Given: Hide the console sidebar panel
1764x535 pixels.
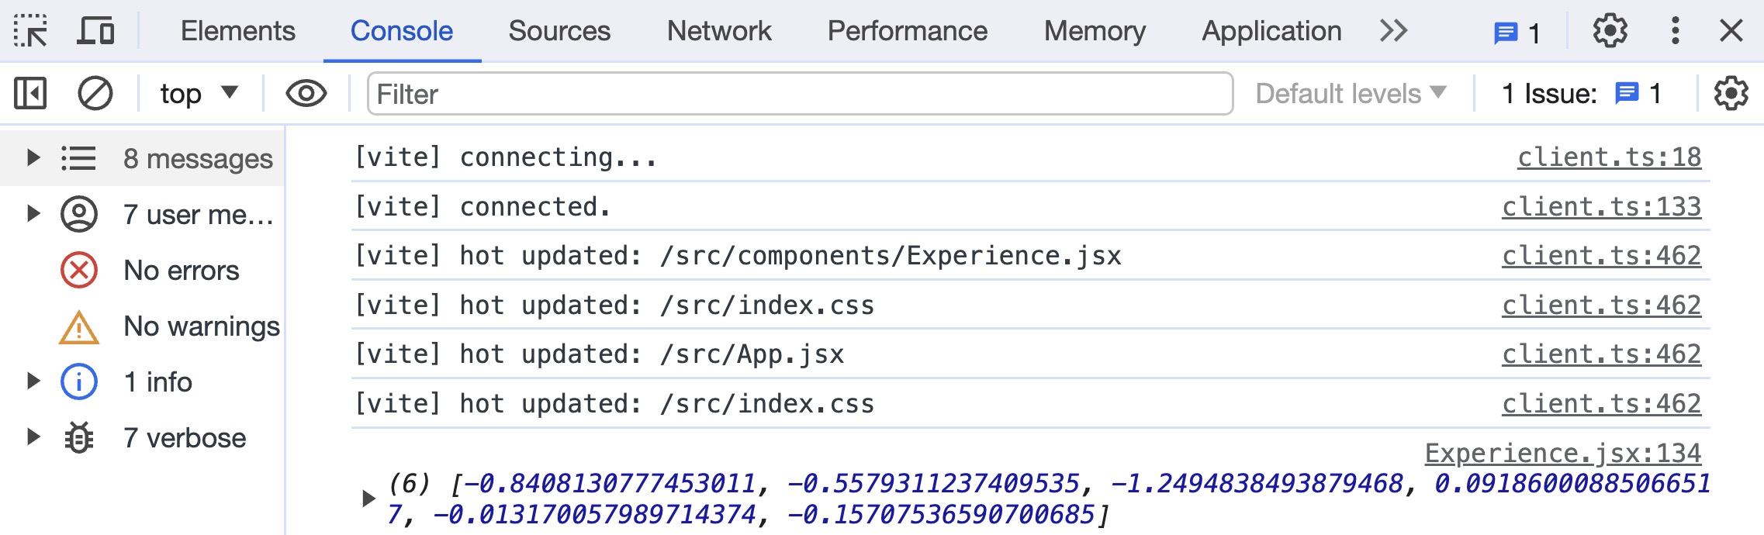Looking at the screenshot, I should point(30,94).
